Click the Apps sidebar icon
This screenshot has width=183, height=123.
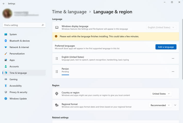(6, 60)
